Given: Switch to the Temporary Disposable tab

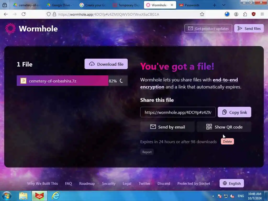Looking at the screenshot, I should click(x=126, y=5).
